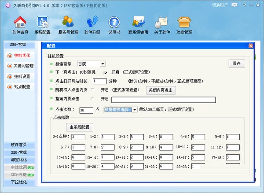Close the 配置 dialog
Screen dimensions: 264x193
pos(251,46)
